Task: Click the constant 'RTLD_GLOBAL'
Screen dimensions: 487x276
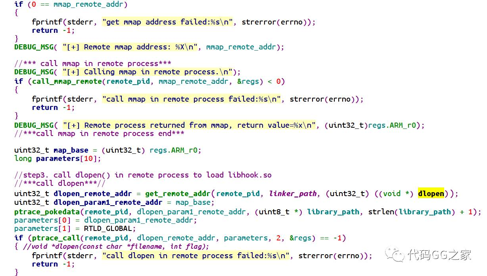Action: pyautogui.click(x=108, y=229)
